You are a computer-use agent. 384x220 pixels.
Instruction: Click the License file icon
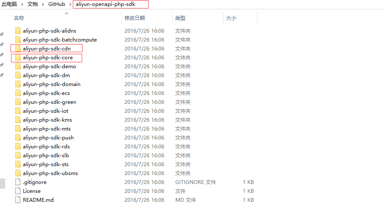tap(18, 191)
